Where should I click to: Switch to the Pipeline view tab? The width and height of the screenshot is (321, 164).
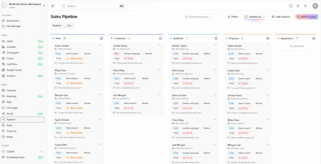pyautogui.click(x=57, y=26)
